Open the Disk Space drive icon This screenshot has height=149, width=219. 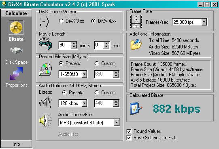[16, 50]
